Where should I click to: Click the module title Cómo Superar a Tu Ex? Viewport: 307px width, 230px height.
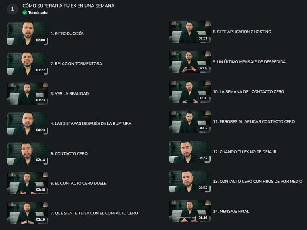pos(68,6)
